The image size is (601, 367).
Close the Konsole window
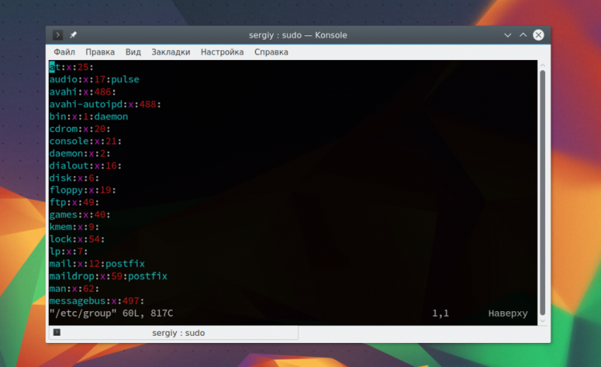point(539,35)
